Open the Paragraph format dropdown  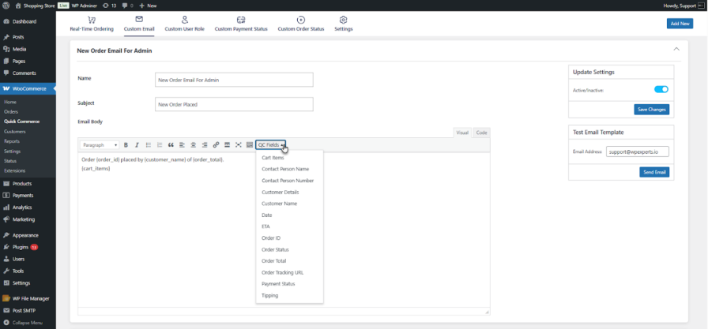100,145
